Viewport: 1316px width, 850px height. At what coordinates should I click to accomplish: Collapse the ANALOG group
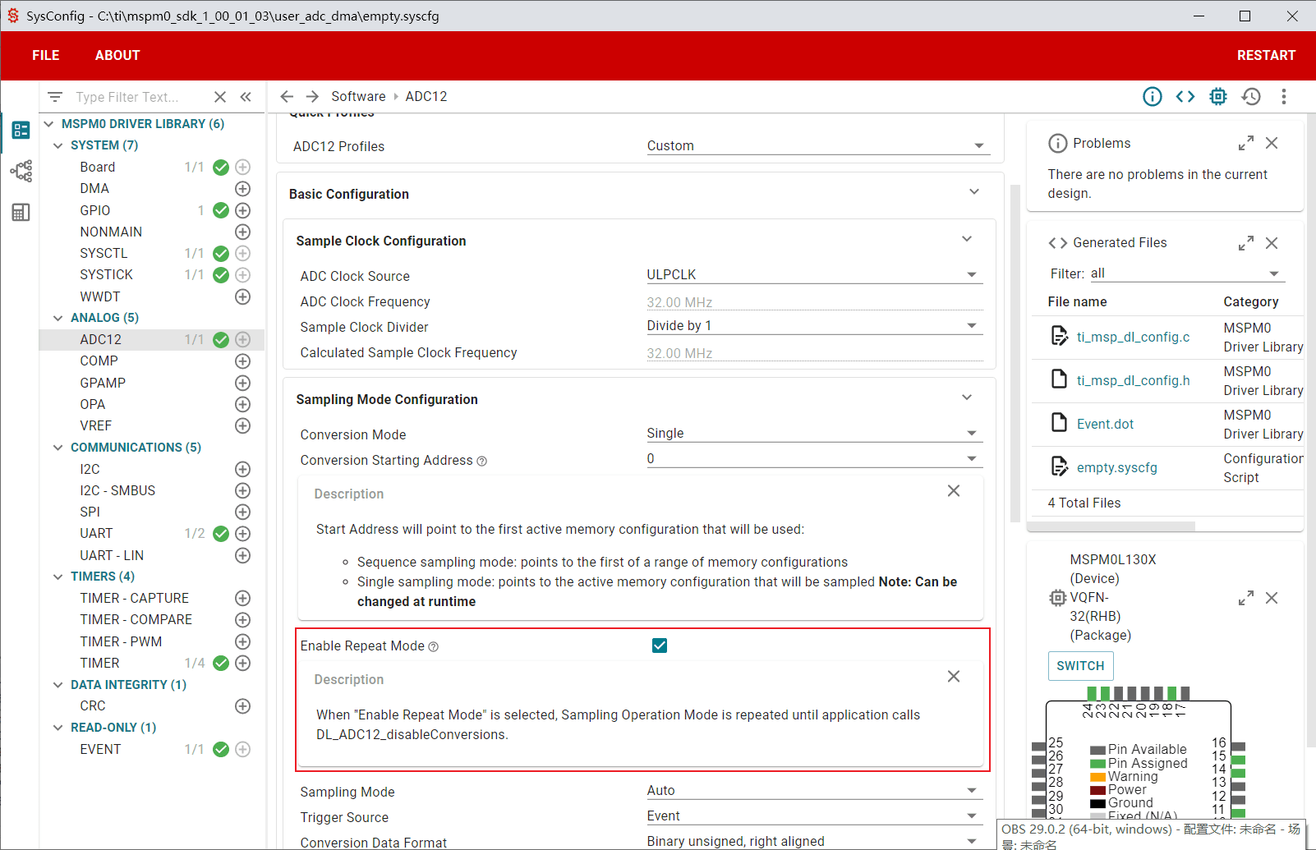[x=58, y=318]
